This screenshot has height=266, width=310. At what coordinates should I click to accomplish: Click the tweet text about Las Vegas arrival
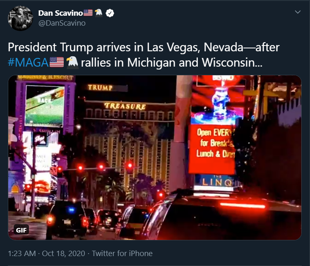coord(144,55)
